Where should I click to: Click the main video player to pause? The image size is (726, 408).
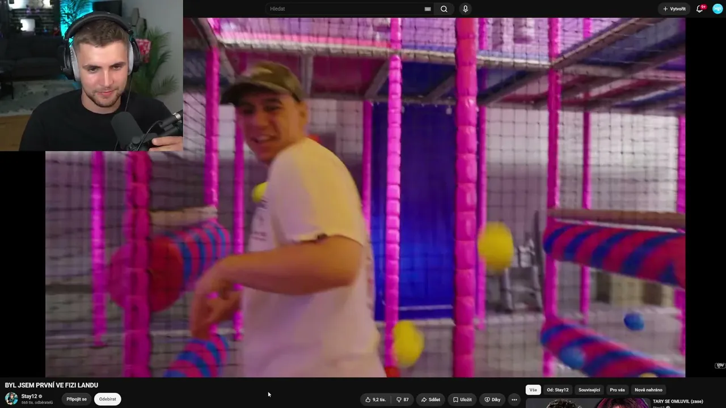click(x=365, y=197)
